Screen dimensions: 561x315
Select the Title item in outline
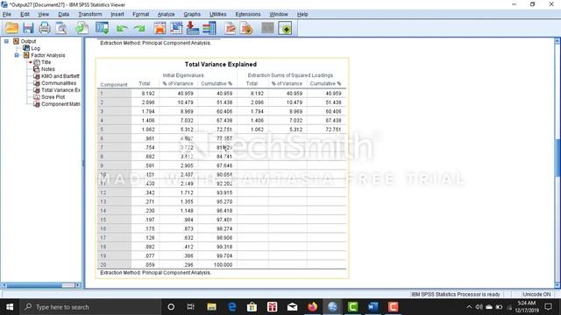click(x=46, y=62)
